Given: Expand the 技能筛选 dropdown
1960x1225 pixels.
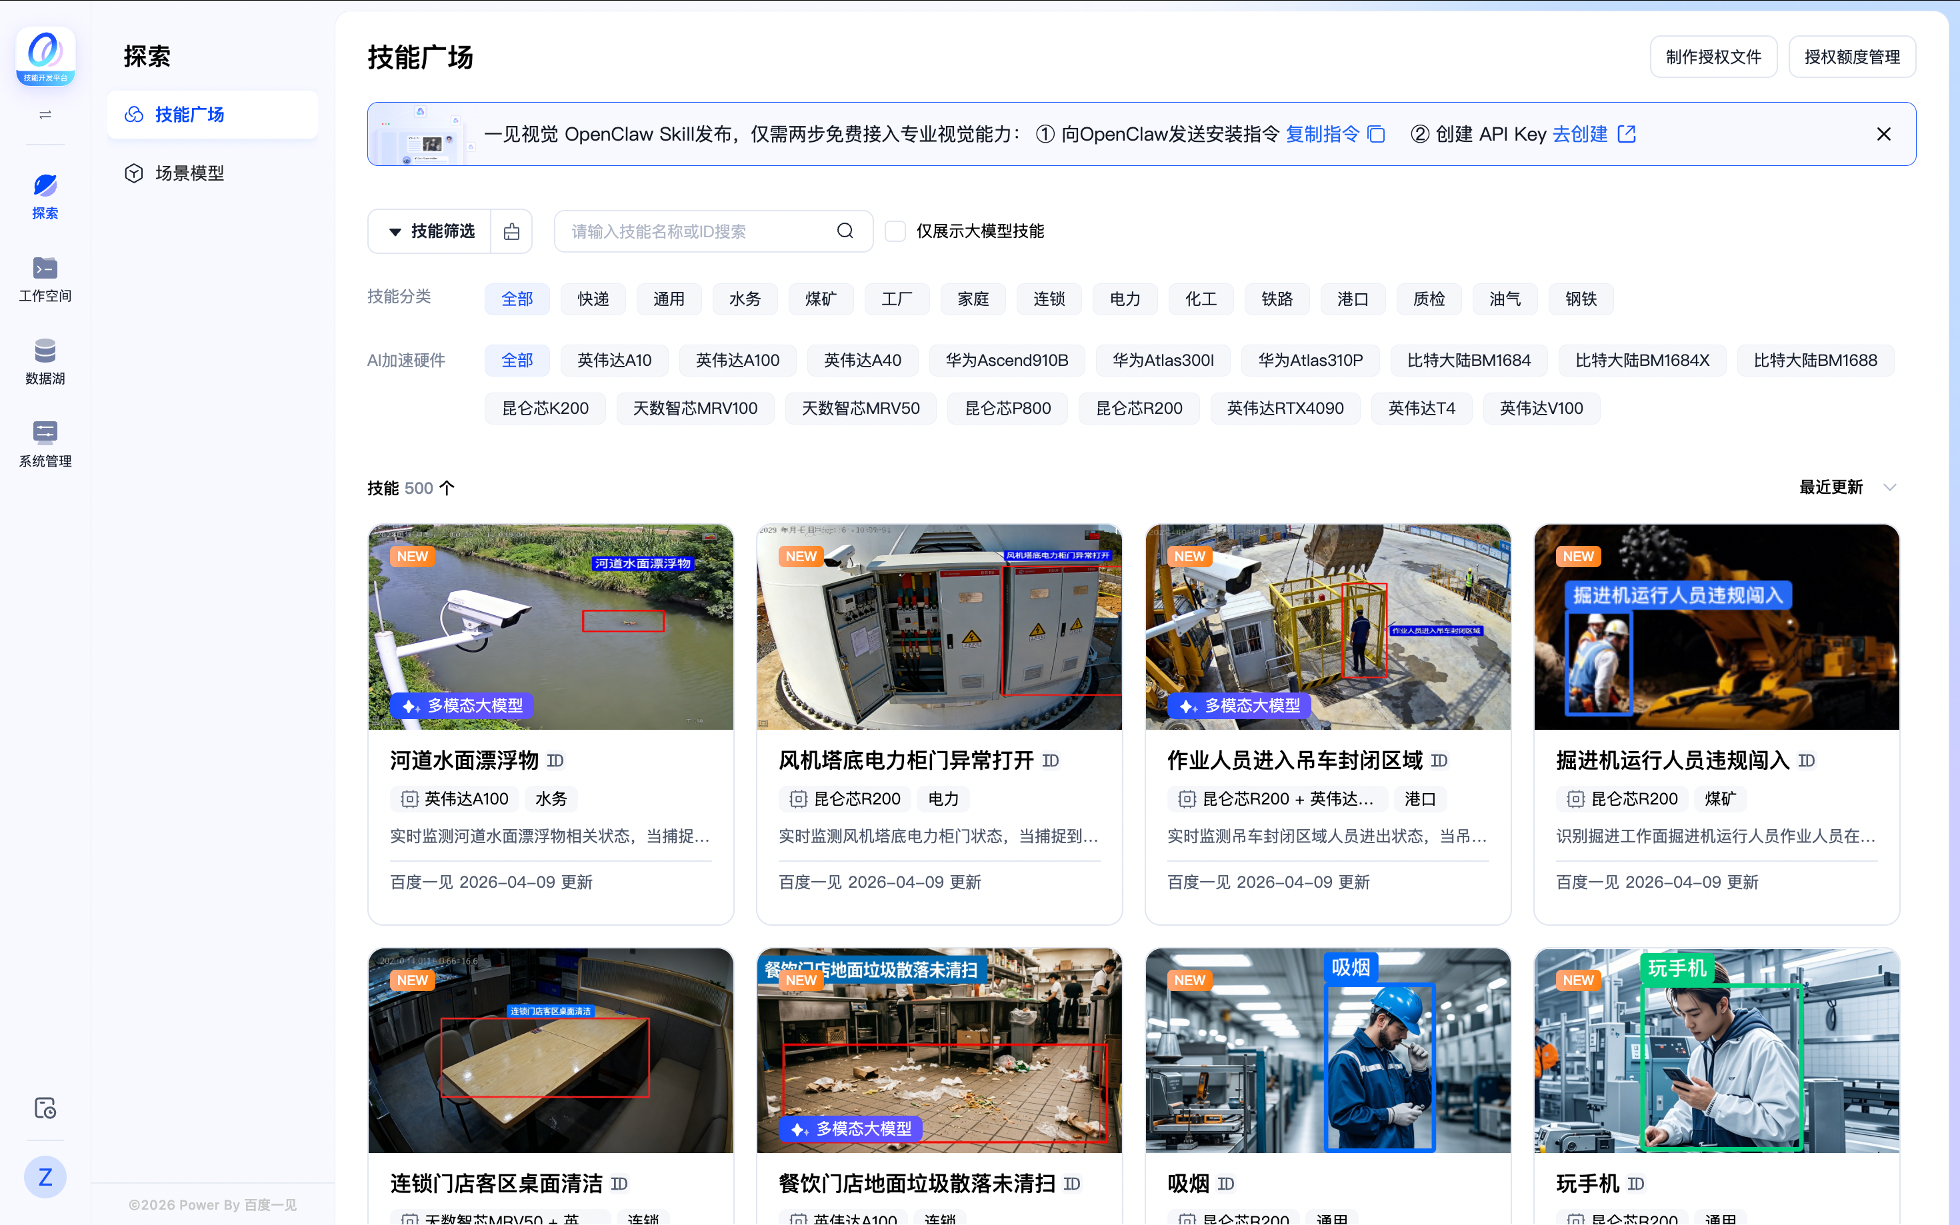Looking at the screenshot, I should (x=430, y=232).
